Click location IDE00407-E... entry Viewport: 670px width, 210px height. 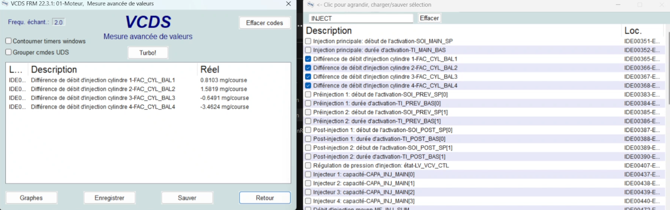pyautogui.click(x=642, y=165)
